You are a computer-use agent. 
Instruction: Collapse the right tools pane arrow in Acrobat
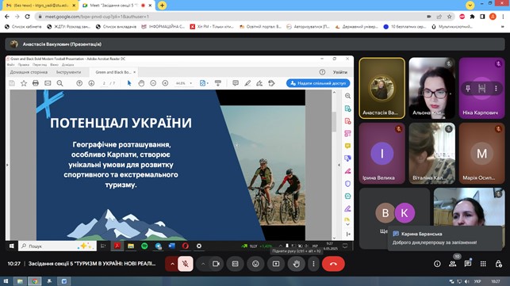tap(339, 165)
